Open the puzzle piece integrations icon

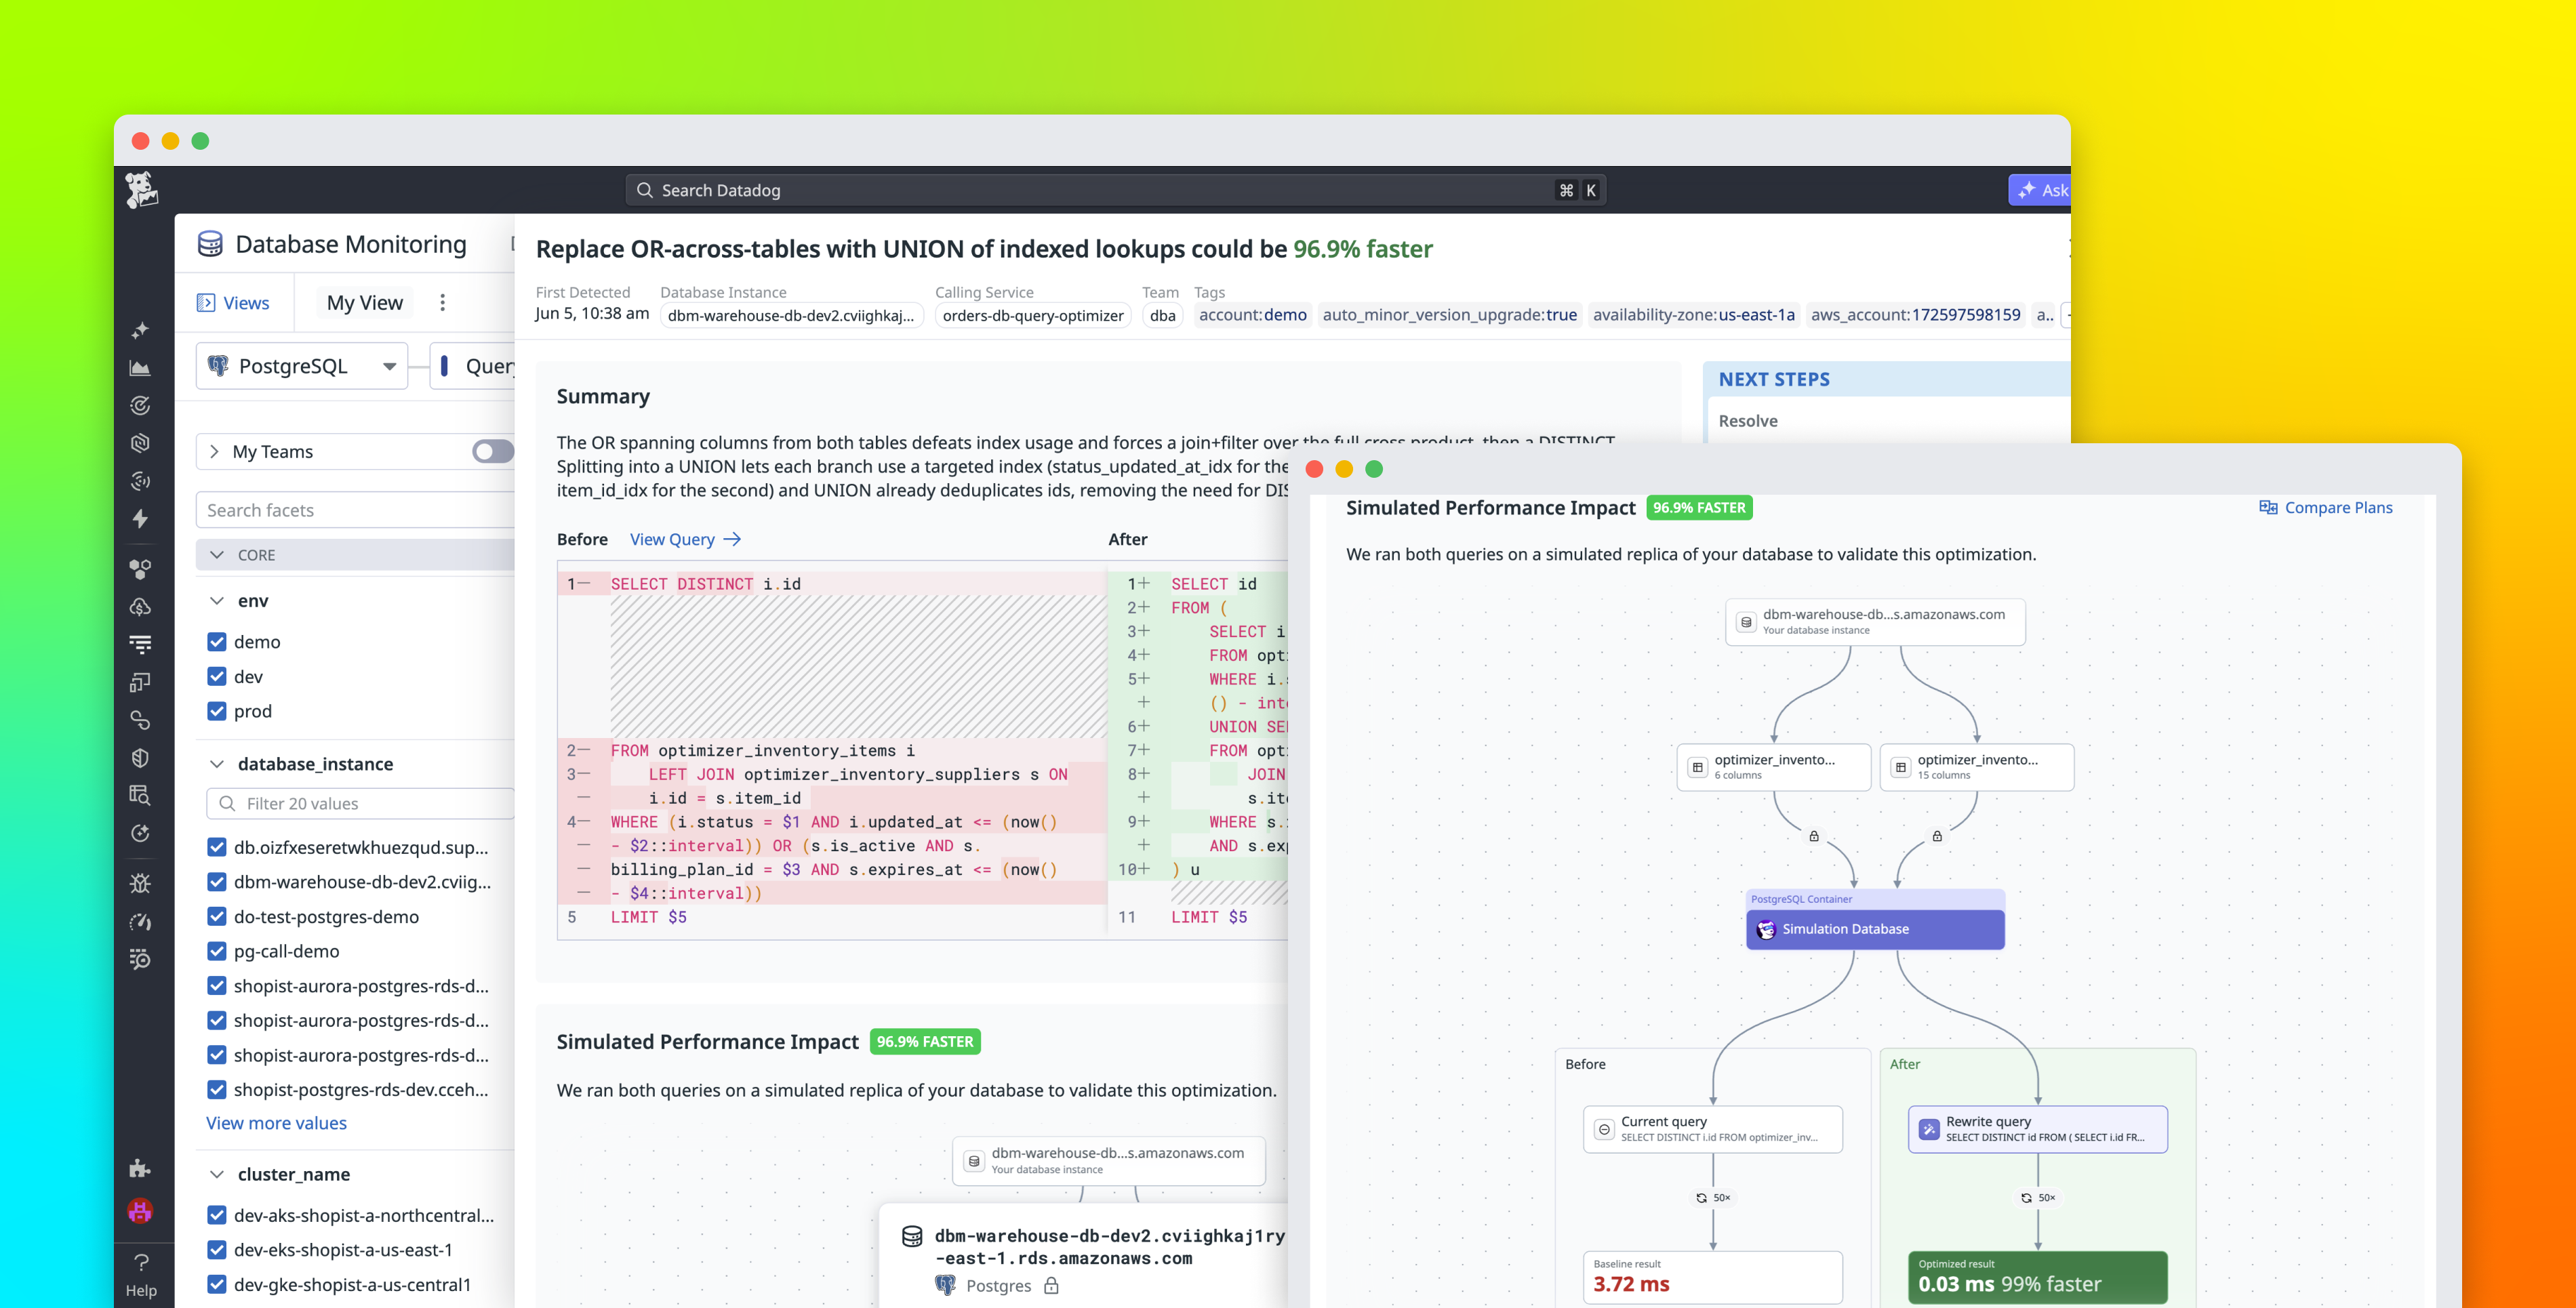point(141,1168)
